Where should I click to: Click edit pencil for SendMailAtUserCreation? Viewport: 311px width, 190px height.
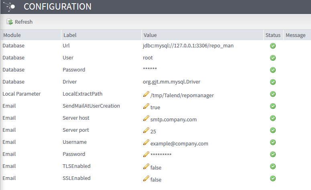click(x=146, y=106)
